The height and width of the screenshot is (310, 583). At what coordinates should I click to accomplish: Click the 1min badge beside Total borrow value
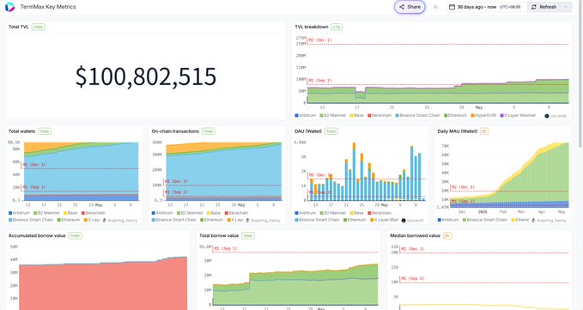[247, 235]
